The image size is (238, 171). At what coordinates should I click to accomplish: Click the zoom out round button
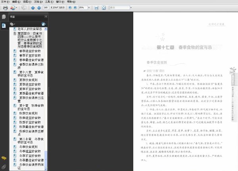(x=70, y=8)
